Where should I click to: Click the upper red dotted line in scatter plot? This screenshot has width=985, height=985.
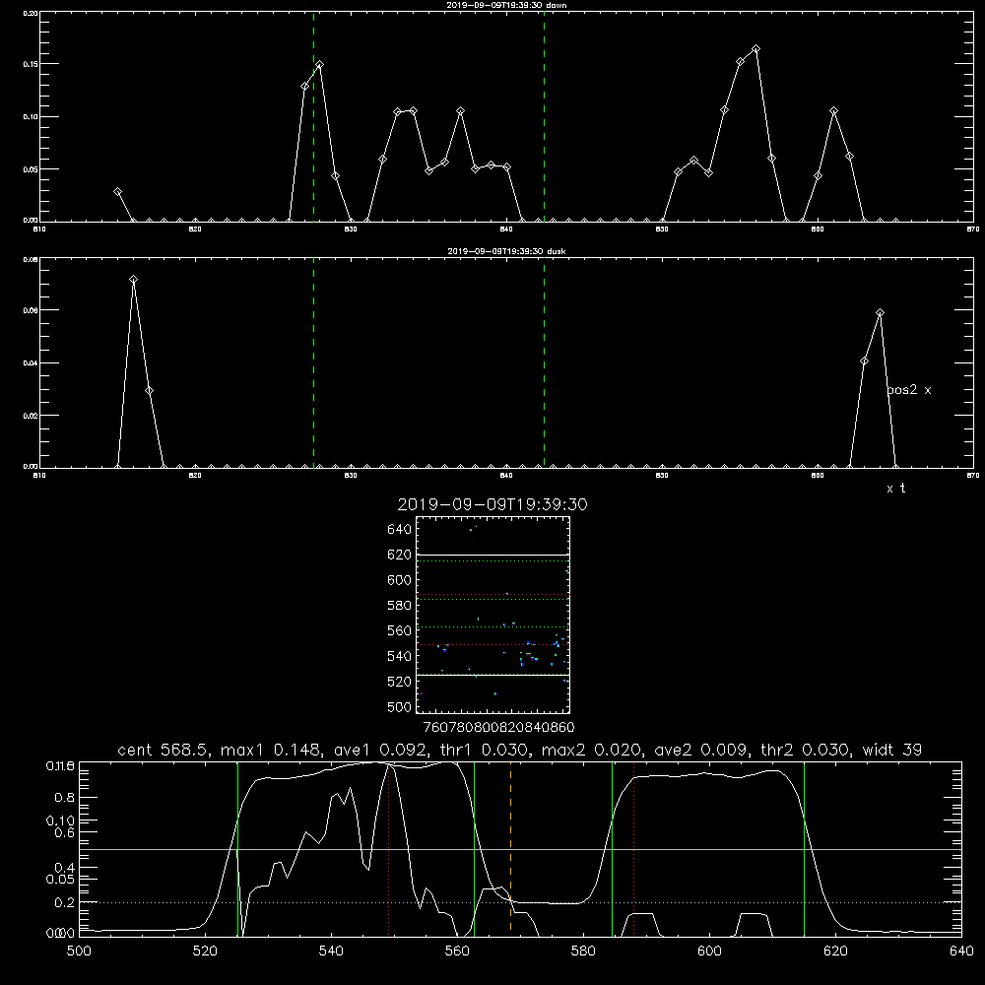(x=492, y=594)
